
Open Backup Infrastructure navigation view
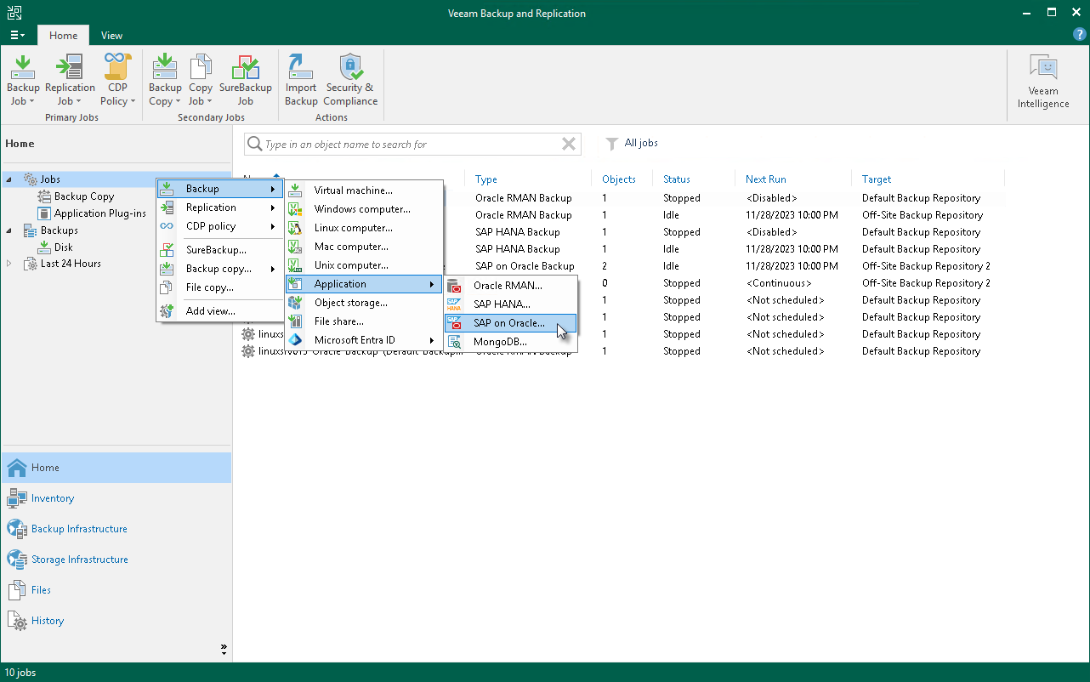(78, 529)
